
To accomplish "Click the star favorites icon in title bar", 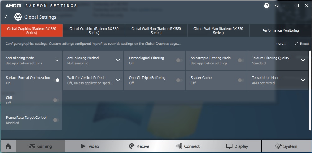I will click(x=277, y=6).
